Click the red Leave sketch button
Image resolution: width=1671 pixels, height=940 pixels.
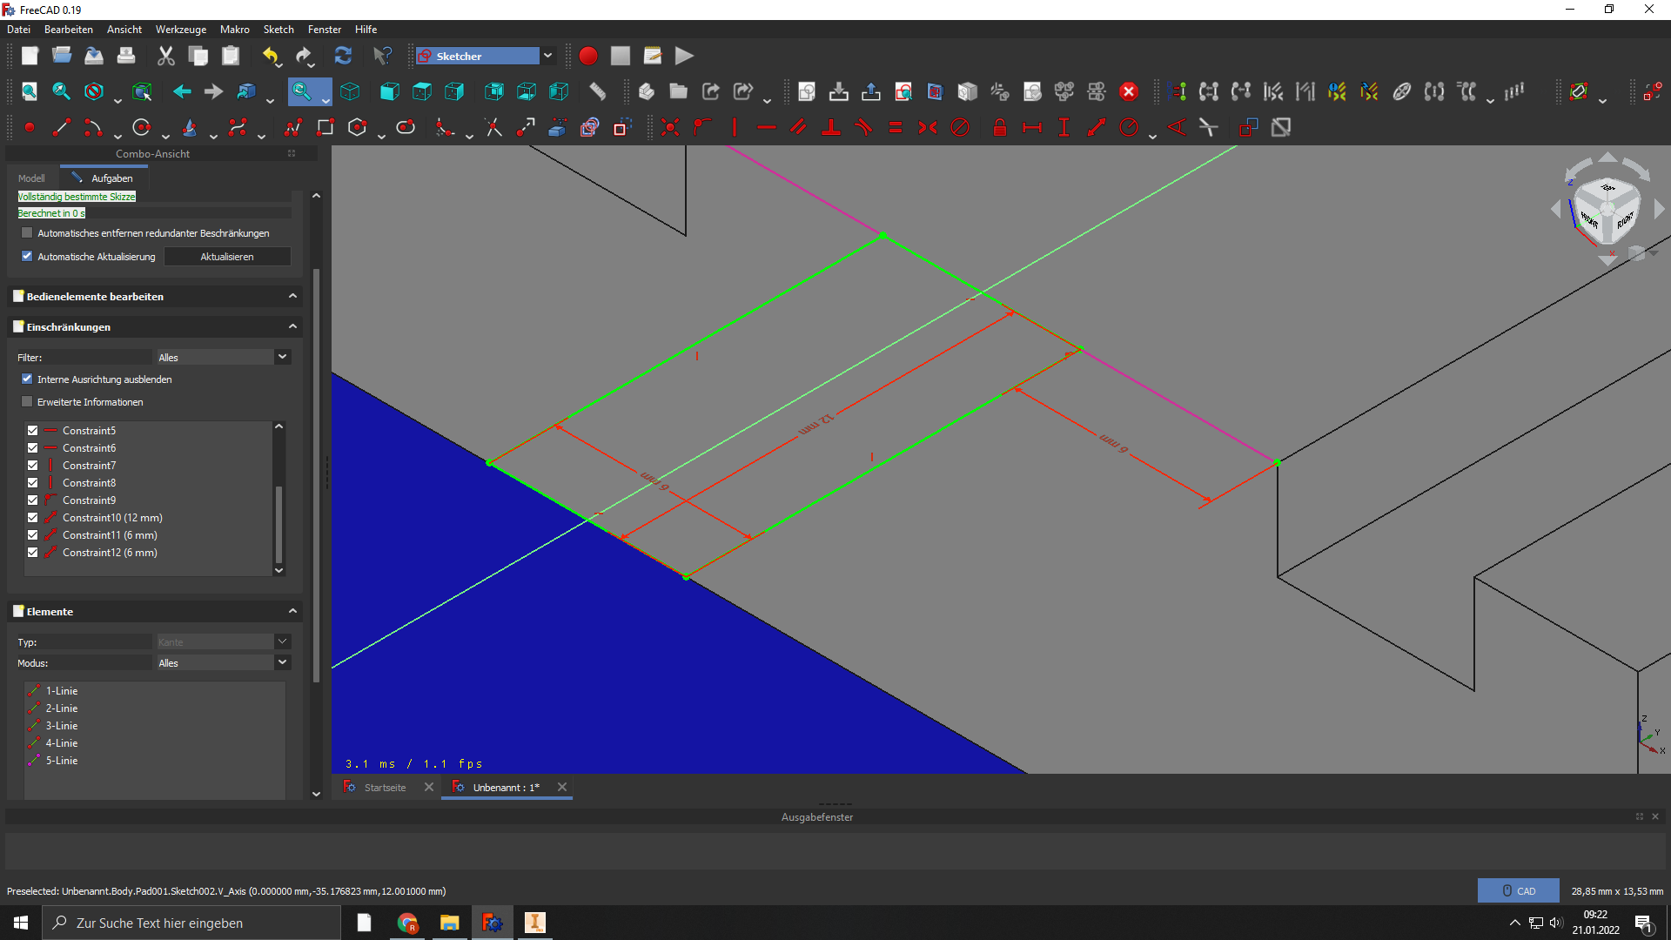click(1129, 91)
